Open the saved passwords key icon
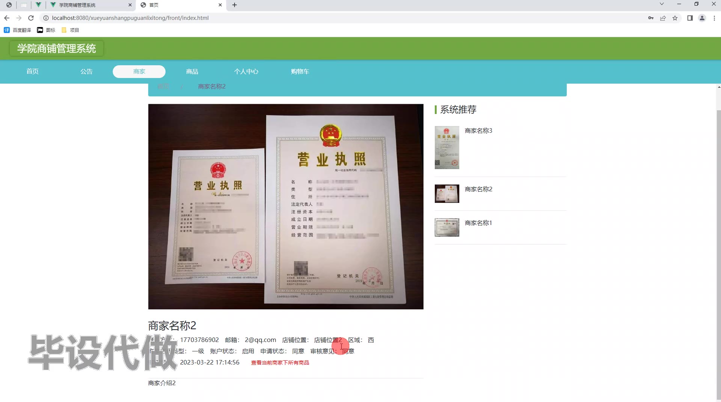721x402 pixels. point(651,18)
